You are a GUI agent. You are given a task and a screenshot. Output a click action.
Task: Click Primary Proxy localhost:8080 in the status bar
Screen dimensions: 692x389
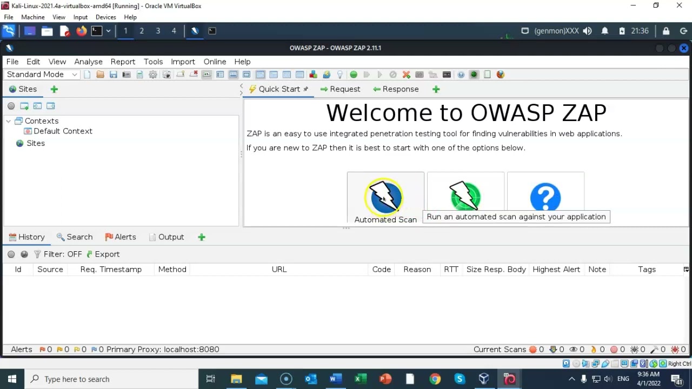tap(163, 350)
